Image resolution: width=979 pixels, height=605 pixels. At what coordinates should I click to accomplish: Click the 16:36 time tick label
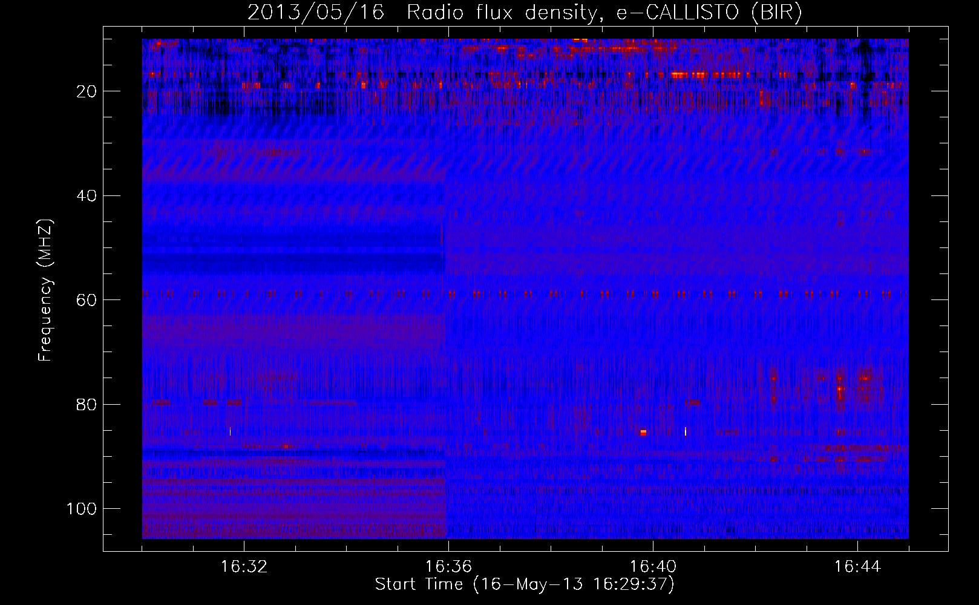tap(448, 566)
